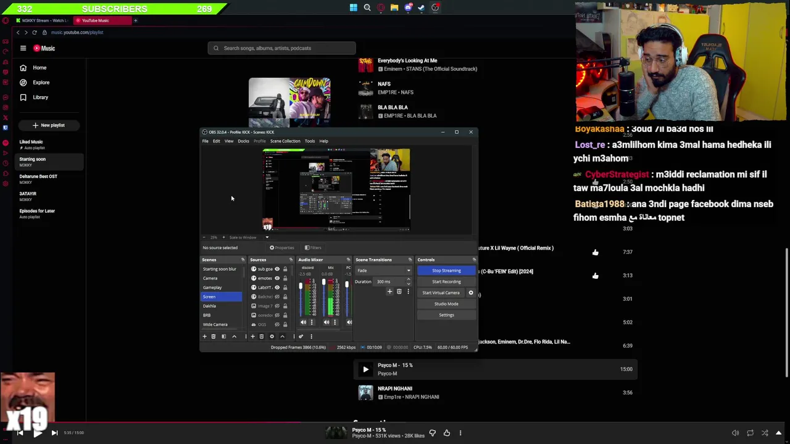This screenshot has width=790, height=444.
Task: Toggle lock on sub goal source
Action: click(285, 269)
